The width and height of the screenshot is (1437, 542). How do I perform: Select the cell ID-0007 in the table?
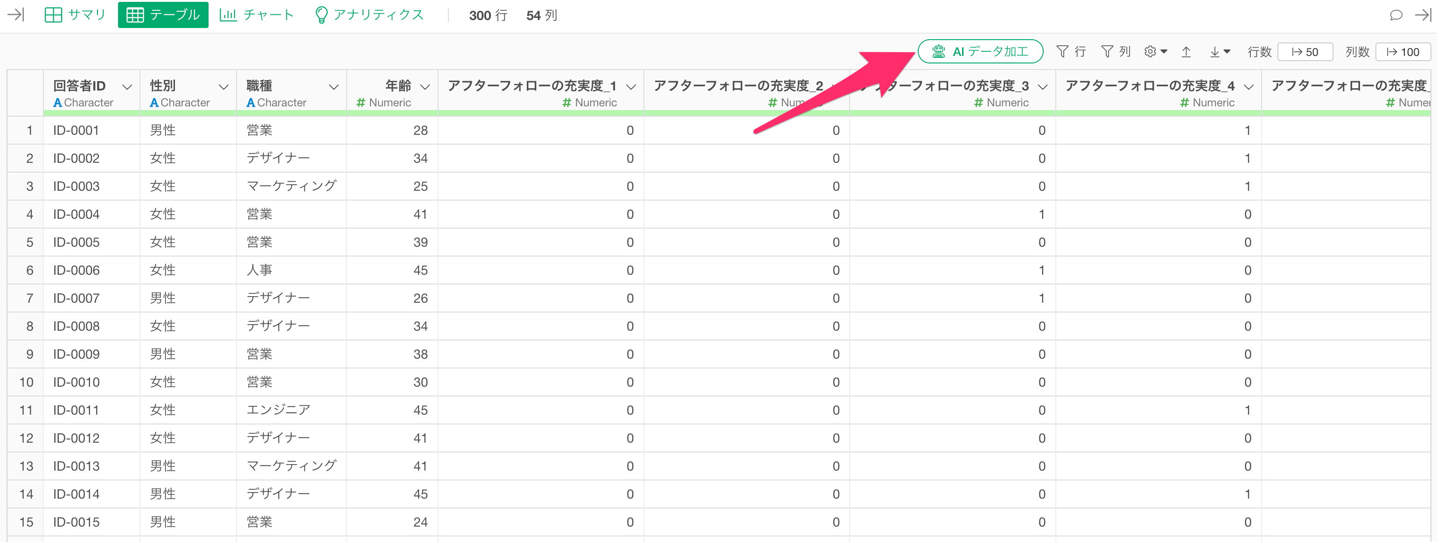tap(77, 299)
